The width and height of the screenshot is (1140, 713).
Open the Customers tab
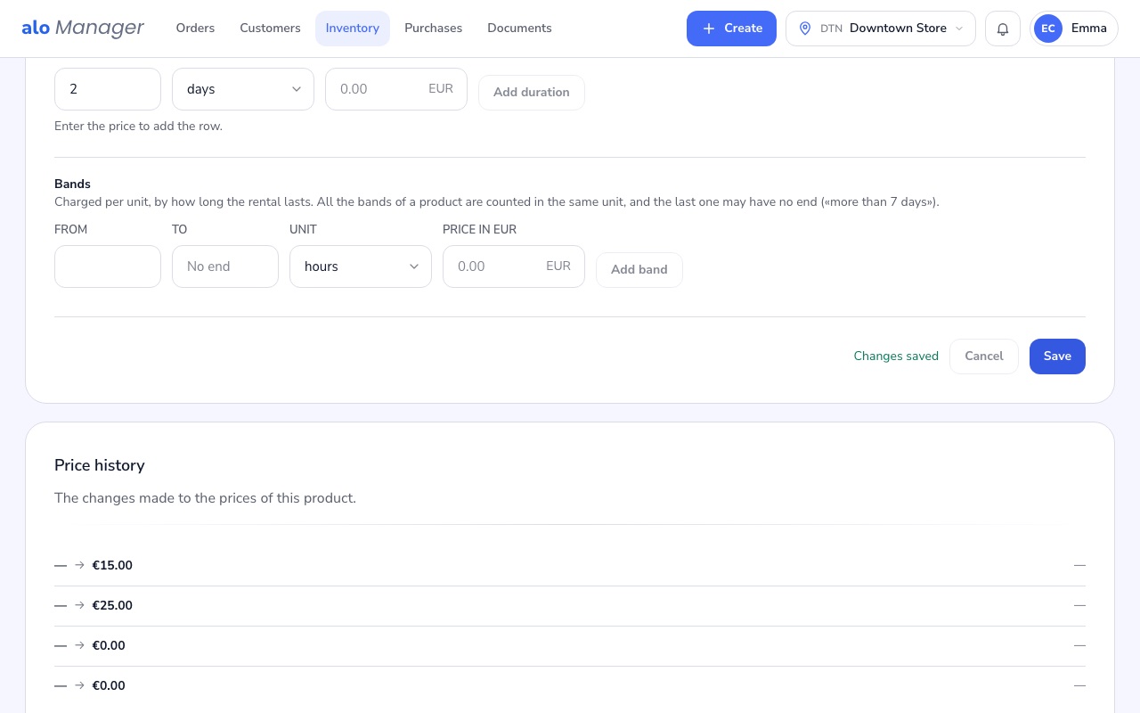[270, 29]
